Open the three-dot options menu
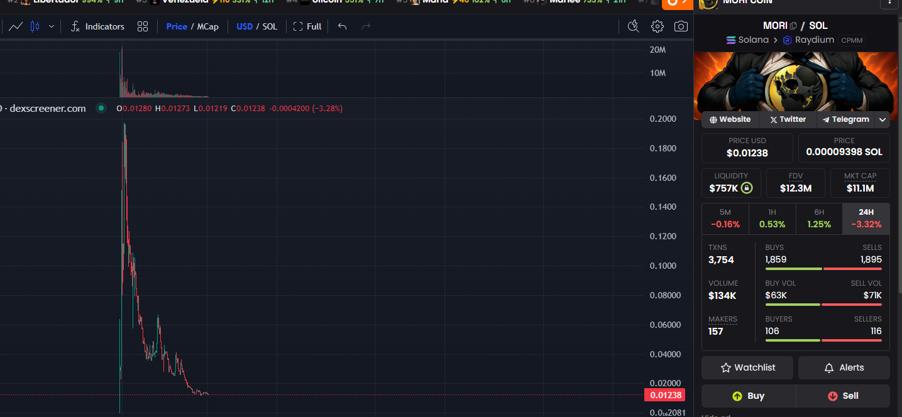902x417 pixels. point(889,3)
